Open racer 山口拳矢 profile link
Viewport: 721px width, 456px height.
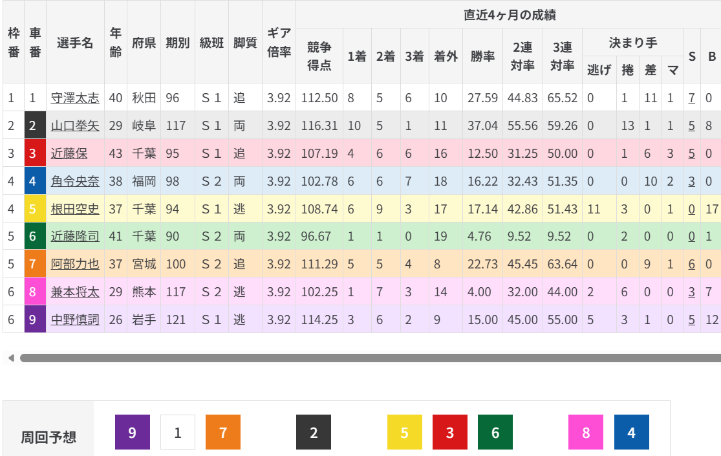click(75, 125)
